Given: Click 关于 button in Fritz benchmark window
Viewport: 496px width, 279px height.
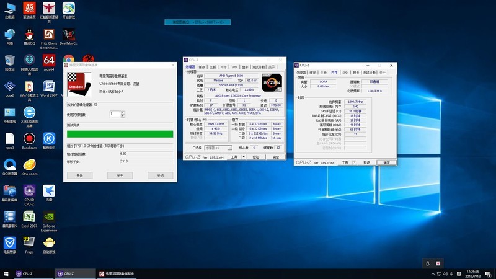Looking at the screenshot, I should (x=120, y=175).
